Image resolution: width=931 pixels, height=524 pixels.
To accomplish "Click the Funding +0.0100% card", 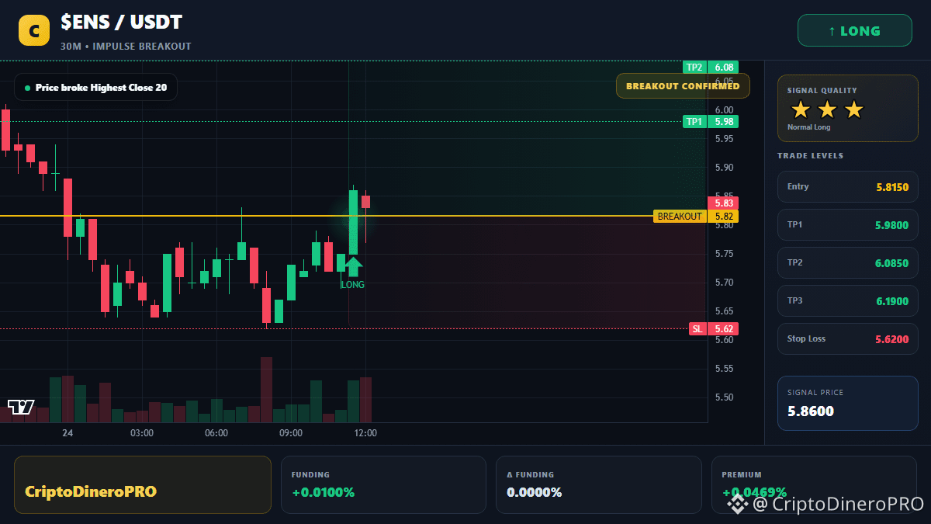I will pos(383,484).
